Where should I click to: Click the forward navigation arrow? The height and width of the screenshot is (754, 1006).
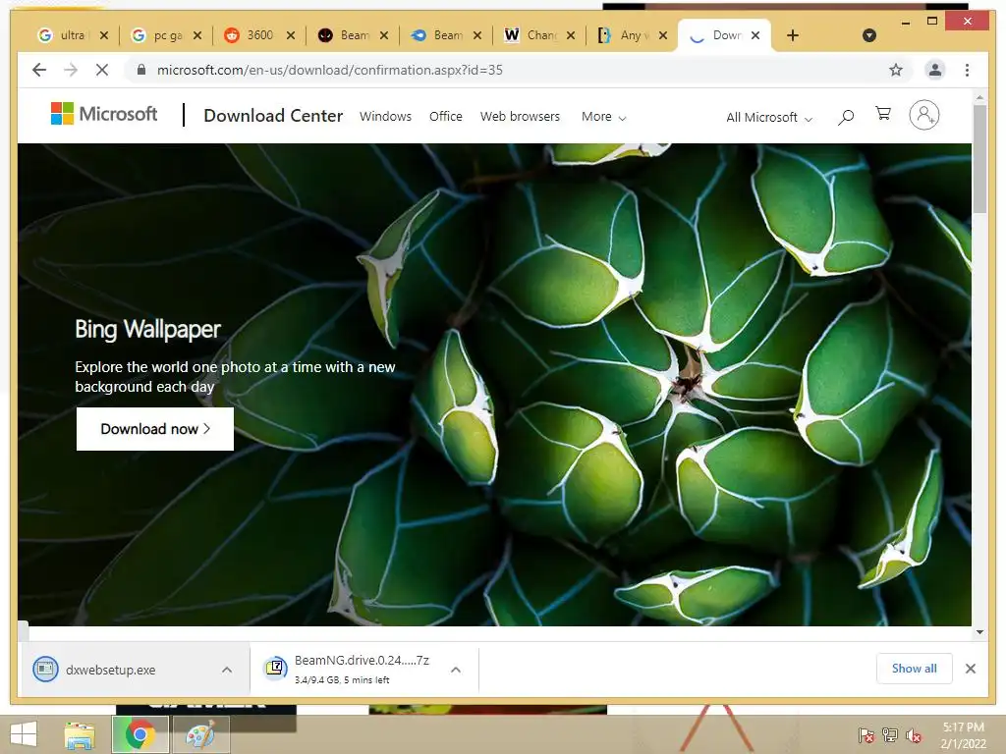click(x=71, y=70)
